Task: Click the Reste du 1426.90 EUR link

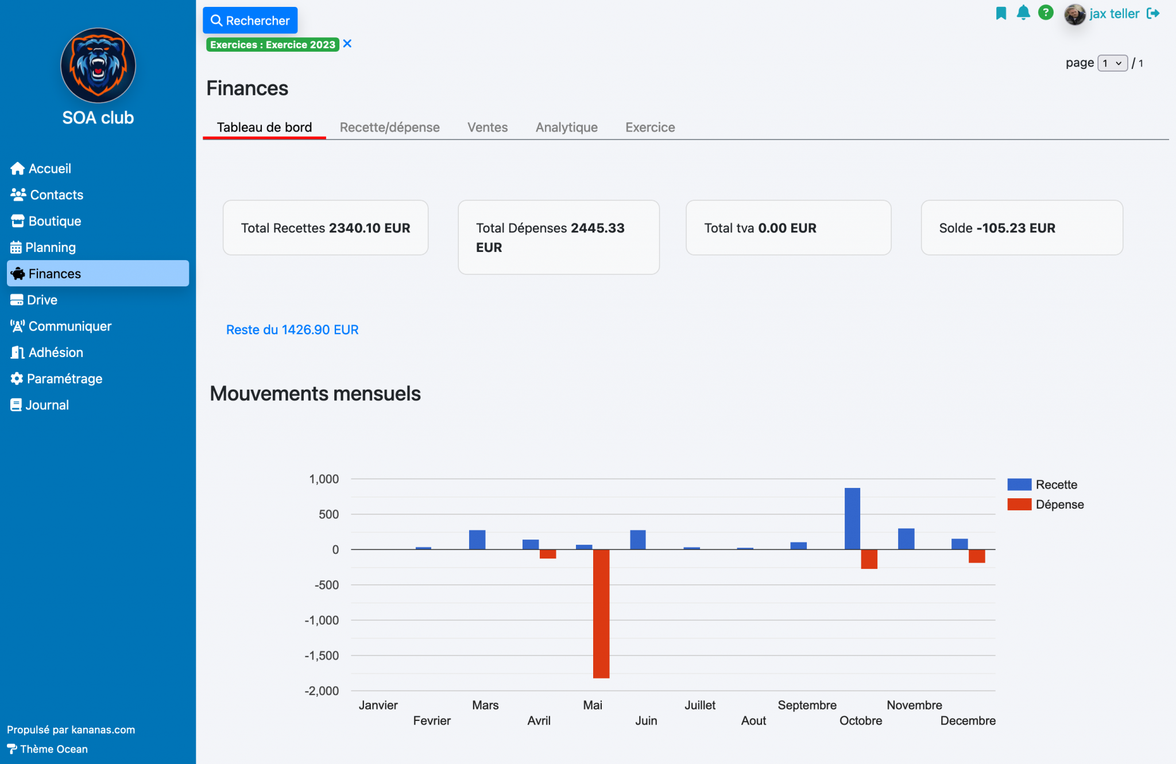Action: tap(292, 329)
